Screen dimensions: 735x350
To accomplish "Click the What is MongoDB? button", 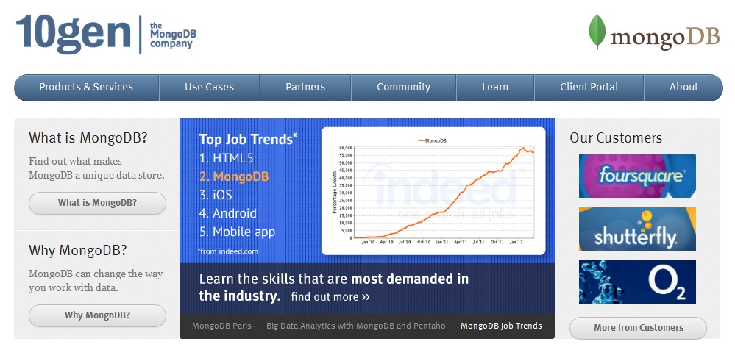I will (x=98, y=204).
